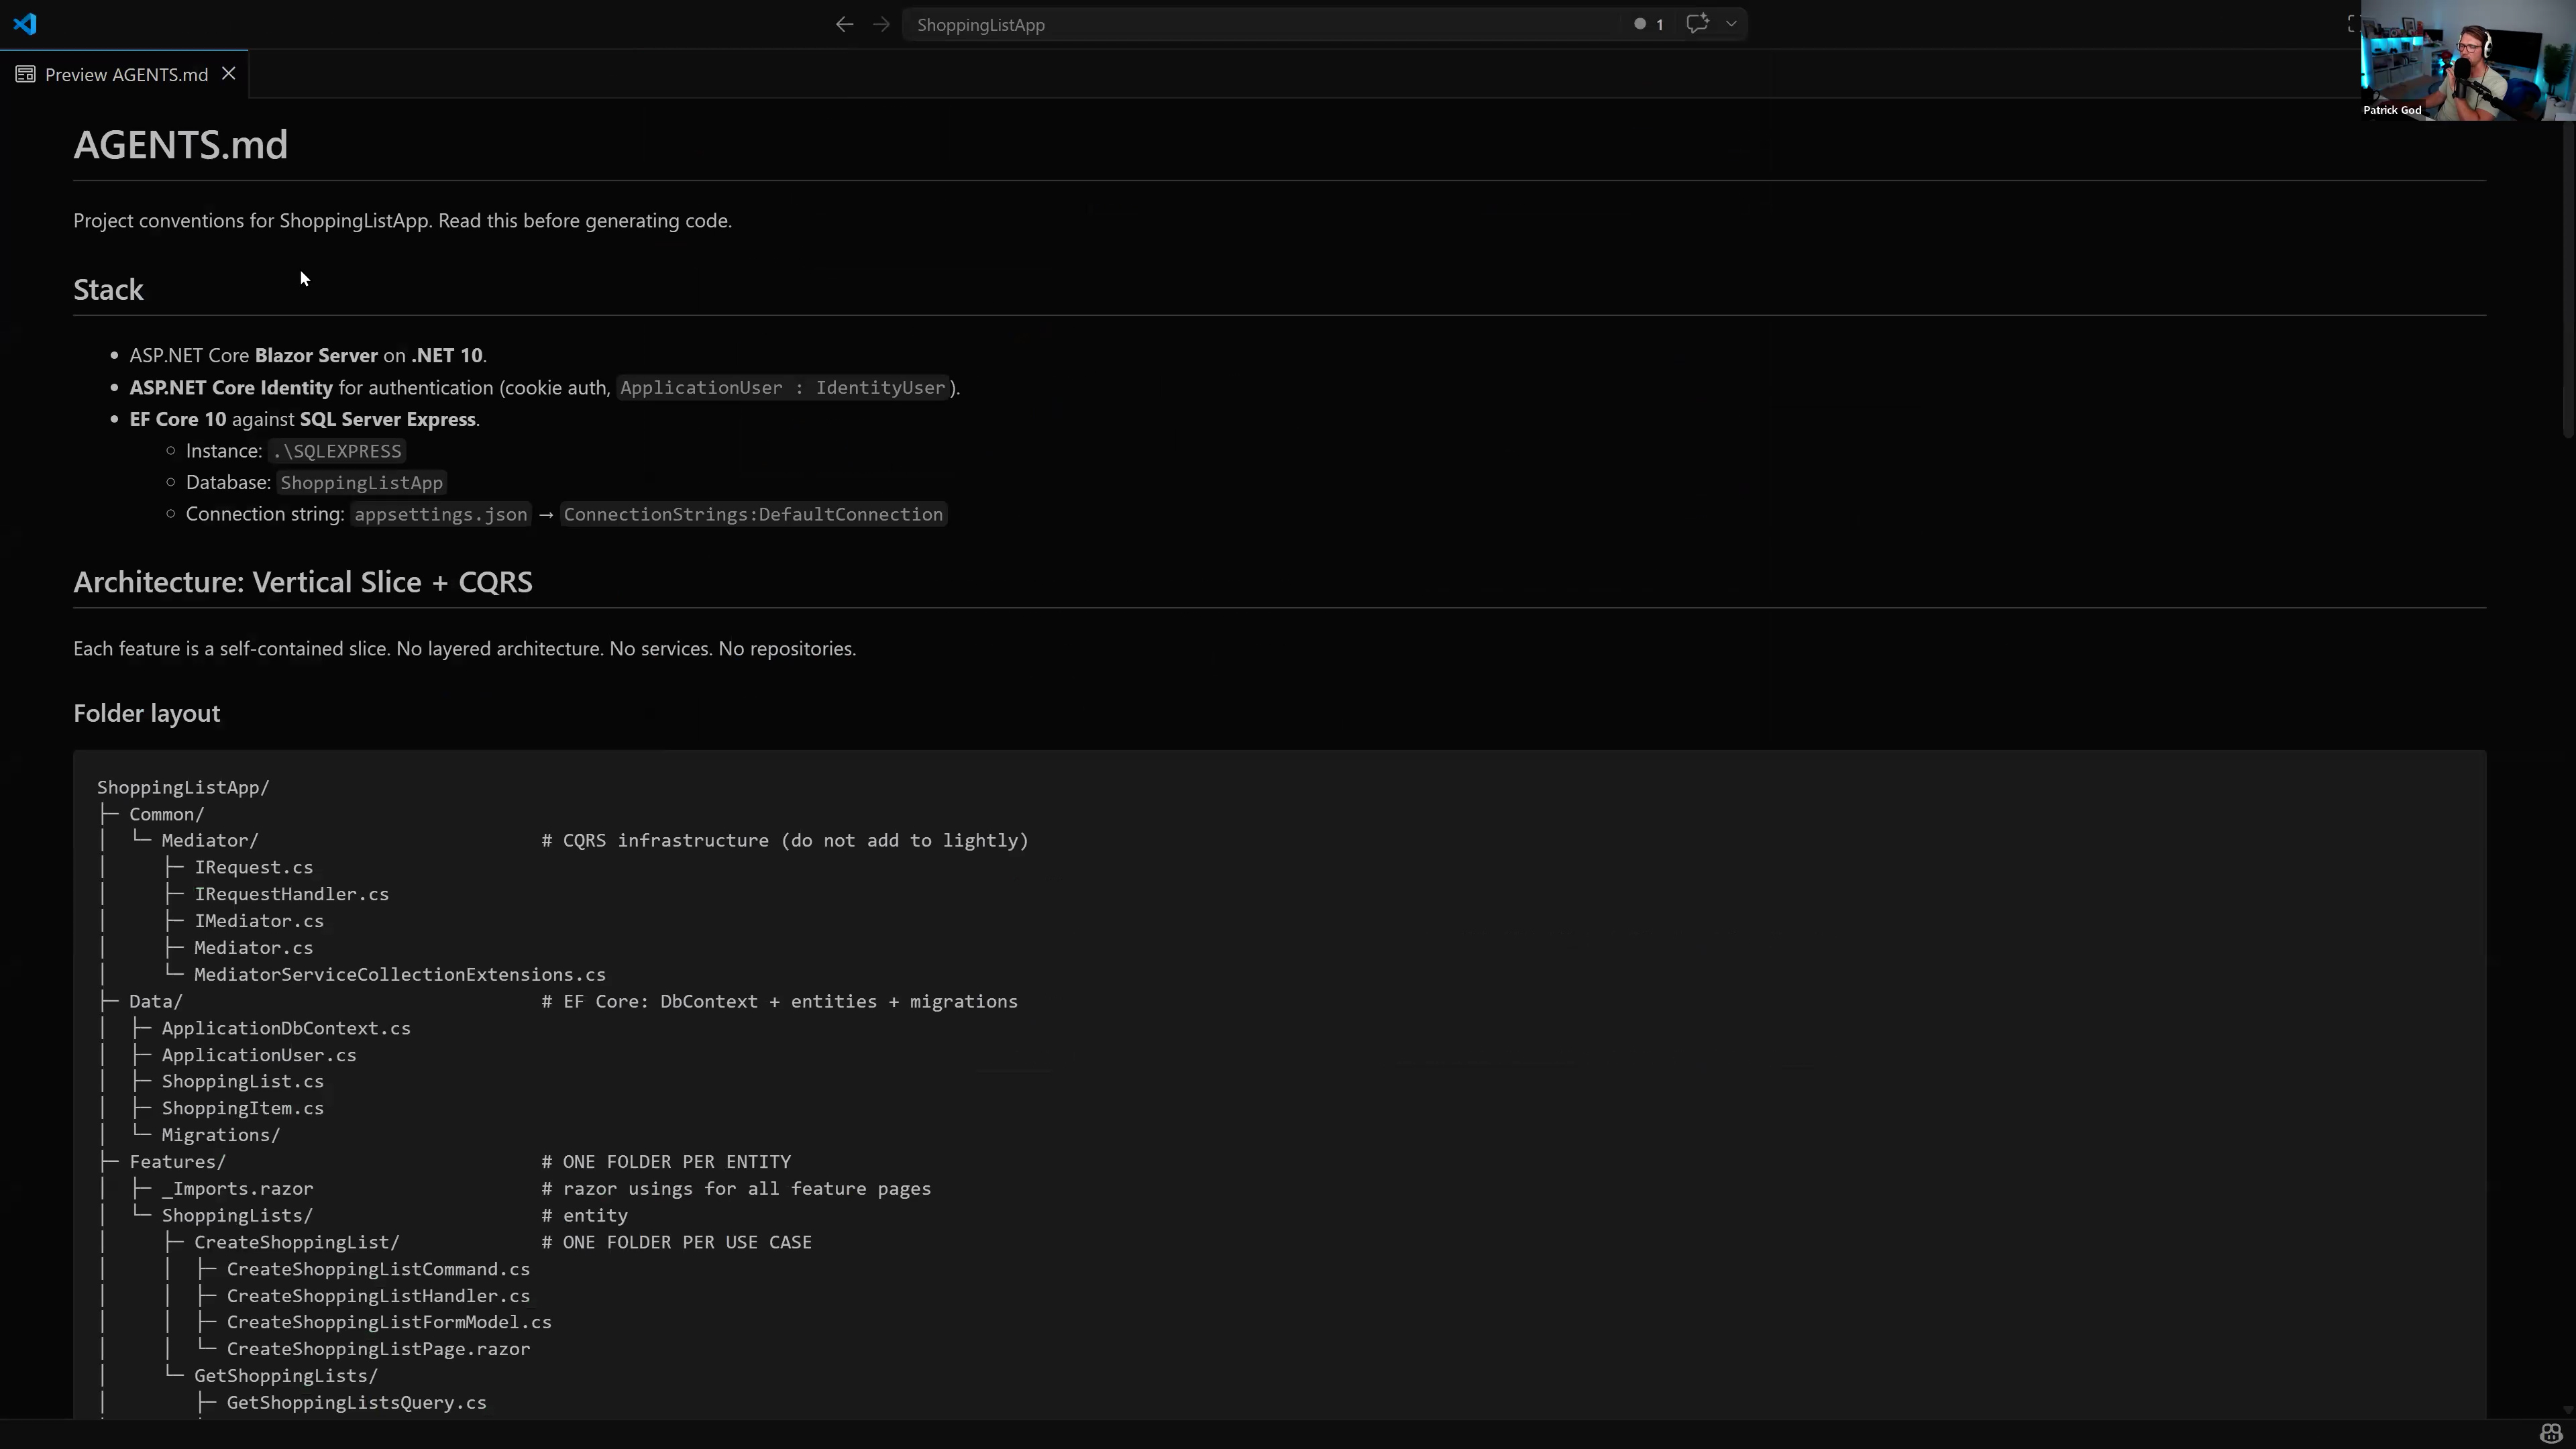Click the 'Project conventions for ShoppingListApp' sentence
The height and width of the screenshot is (1449, 2576).
pos(403,220)
